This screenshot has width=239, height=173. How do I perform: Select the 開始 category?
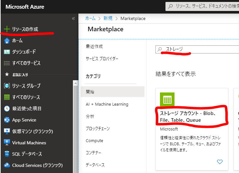[113, 92]
